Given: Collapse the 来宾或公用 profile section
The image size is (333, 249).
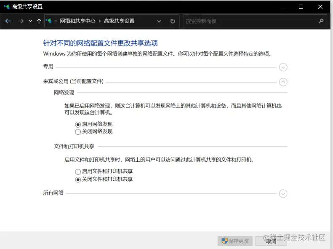Looking at the screenshot, I should point(283,82).
